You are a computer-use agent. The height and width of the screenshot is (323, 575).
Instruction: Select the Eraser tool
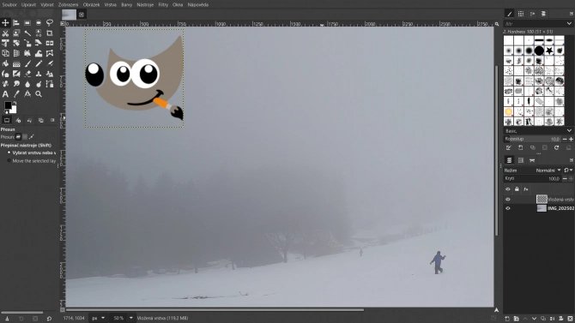point(27,74)
